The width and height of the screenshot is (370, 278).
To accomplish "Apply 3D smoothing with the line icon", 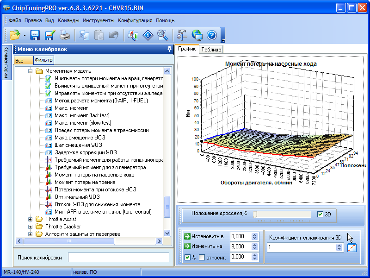I will 352,247.
